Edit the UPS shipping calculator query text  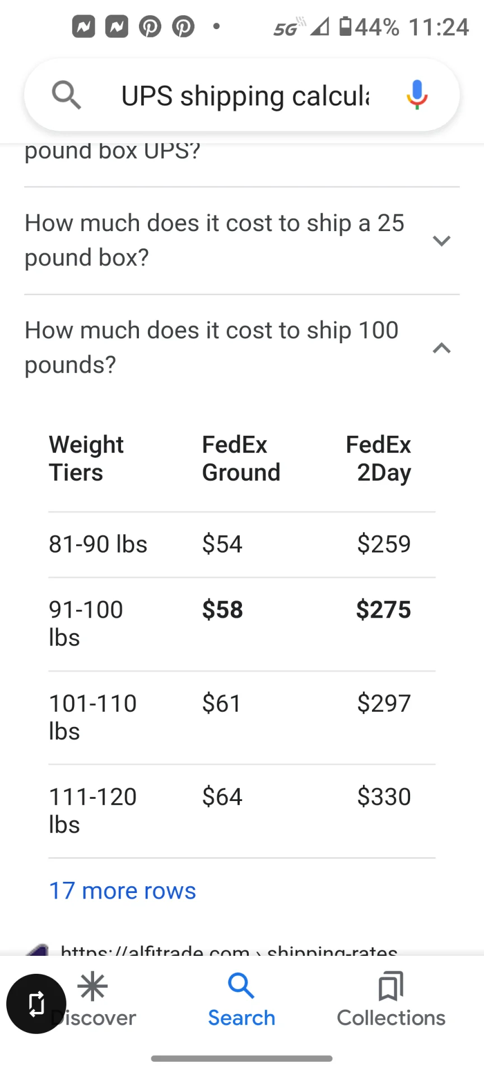click(245, 96)
